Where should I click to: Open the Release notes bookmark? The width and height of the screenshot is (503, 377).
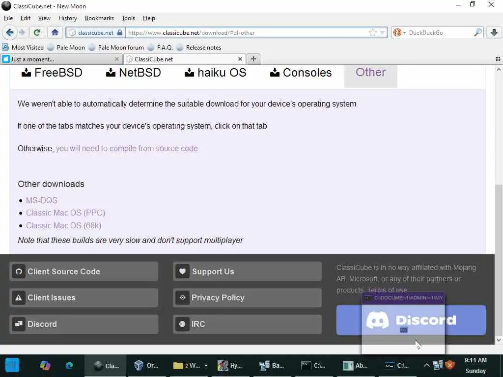click(199, 48)
